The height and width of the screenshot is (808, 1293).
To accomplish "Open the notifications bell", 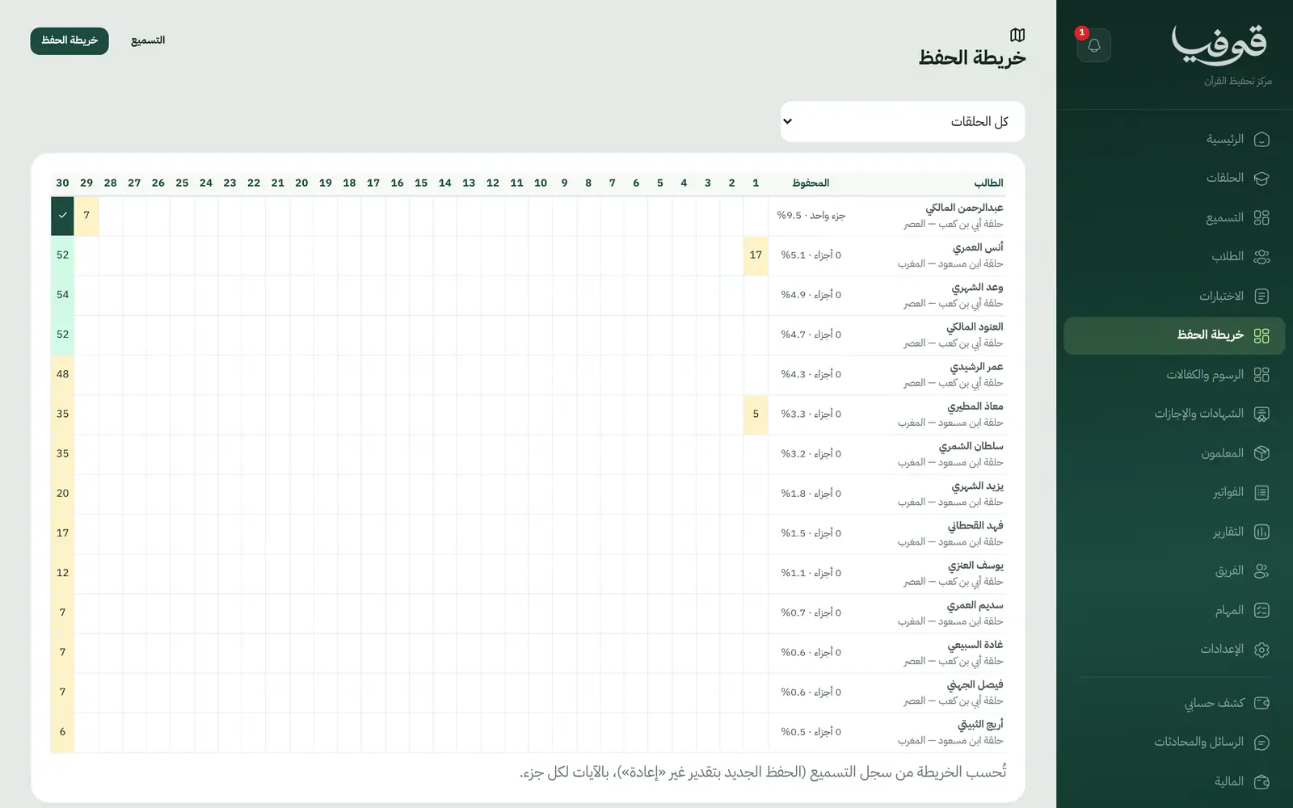I will [x=1093, y=45].
